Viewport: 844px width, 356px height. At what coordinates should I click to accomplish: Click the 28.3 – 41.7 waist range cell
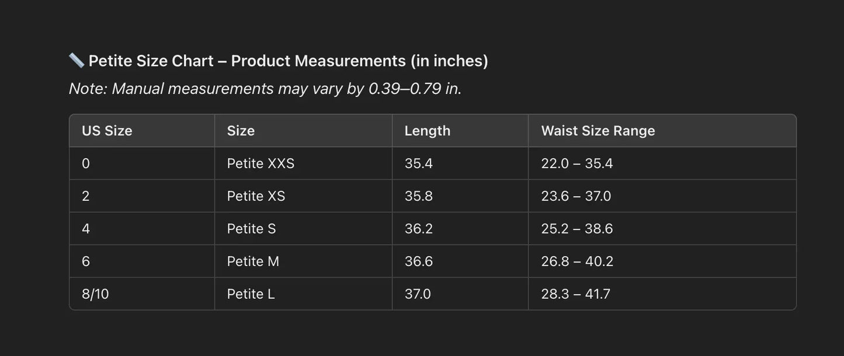point(575,294)
